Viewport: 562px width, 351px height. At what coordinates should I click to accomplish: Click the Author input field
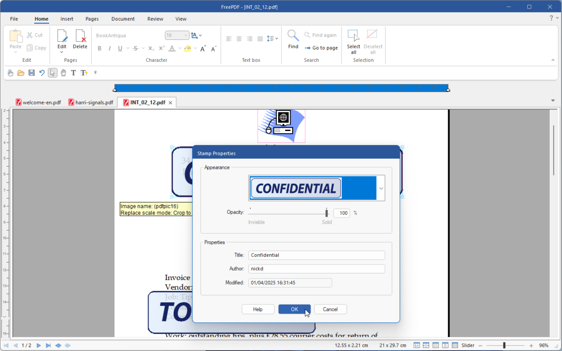point(316,268)
